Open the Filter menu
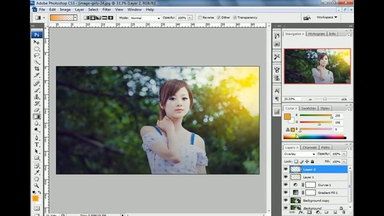 [107, 10]
